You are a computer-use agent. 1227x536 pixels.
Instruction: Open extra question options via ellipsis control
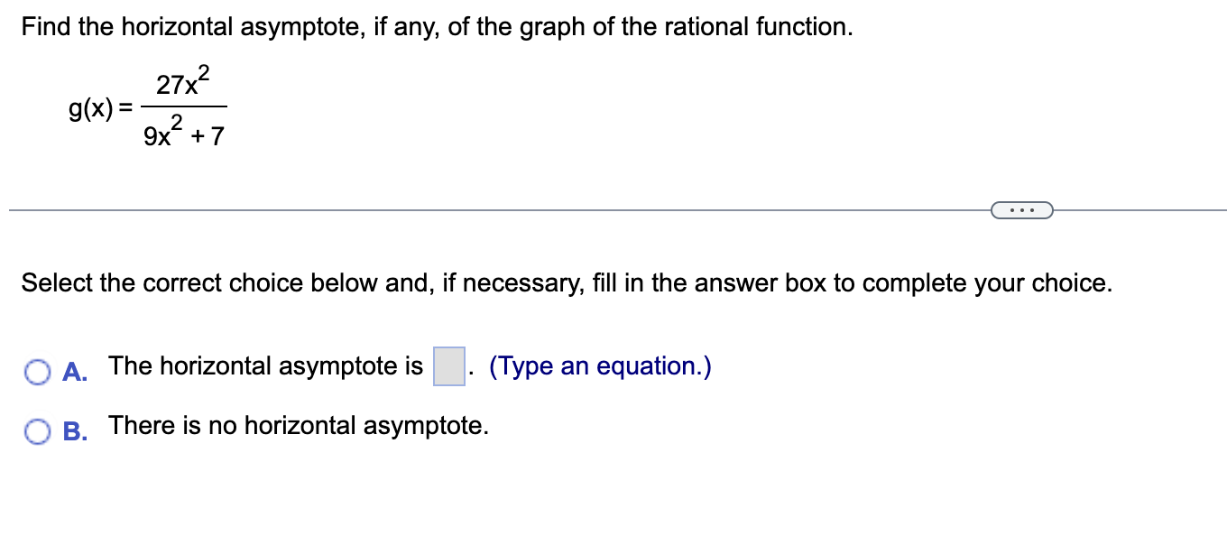coord(1022,209)
